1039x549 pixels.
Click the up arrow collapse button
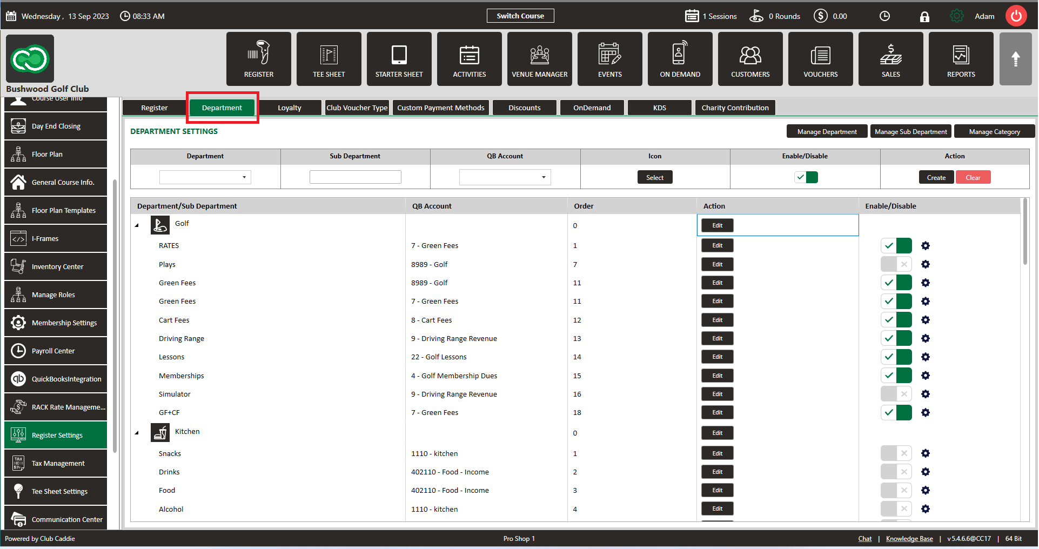click(x=1015, y=59)
